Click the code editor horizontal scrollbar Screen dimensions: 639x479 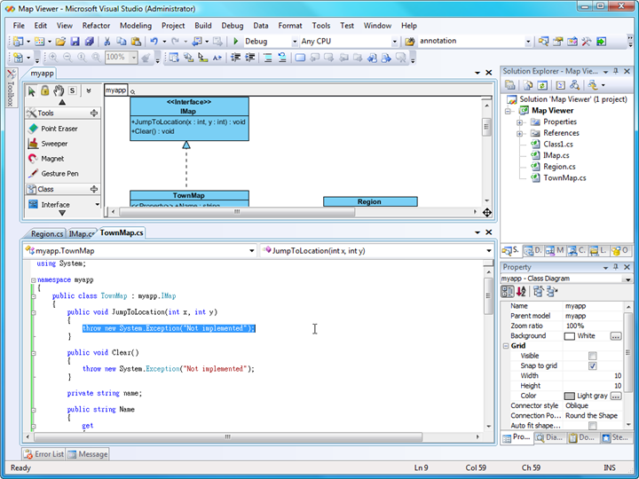tap(228, 436)
